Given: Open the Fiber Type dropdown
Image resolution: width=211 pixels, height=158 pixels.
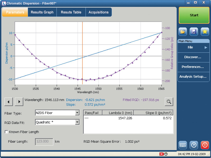Looking at the screenshot, I should click(77, 113).
